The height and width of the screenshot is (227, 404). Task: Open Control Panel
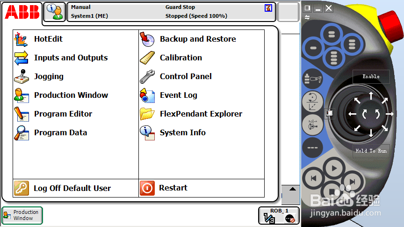tap(186, 76)
